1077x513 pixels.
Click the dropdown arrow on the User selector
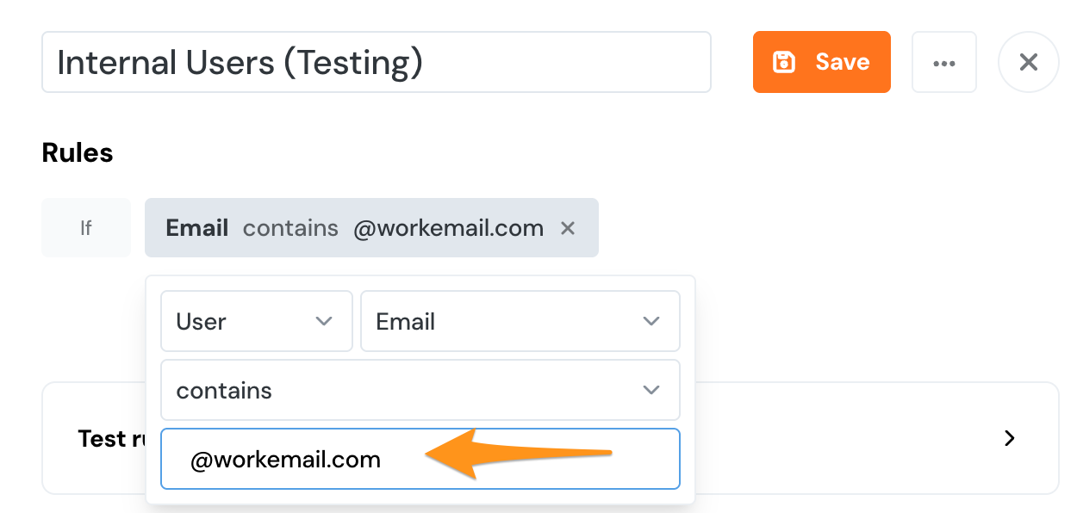[325, 321]
